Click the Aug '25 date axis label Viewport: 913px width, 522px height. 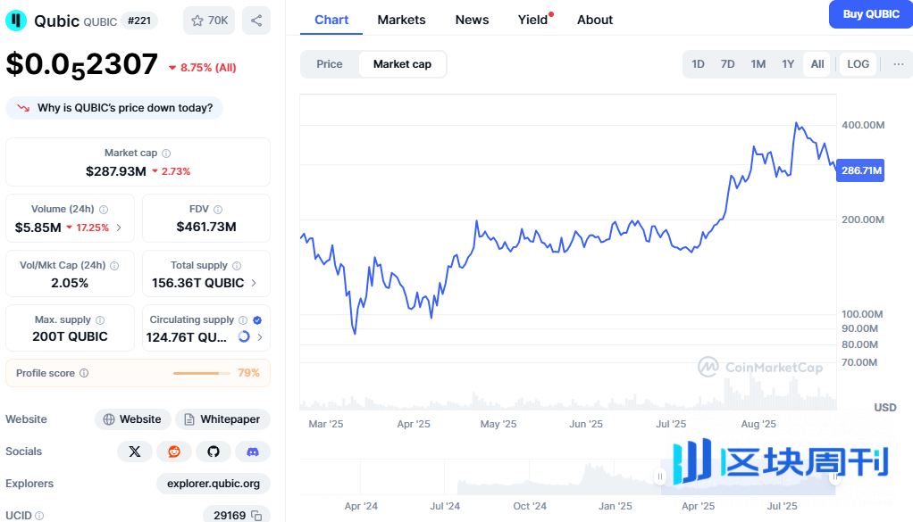coord(758,424)
